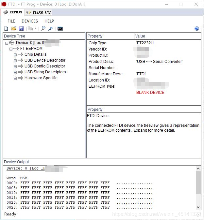Click the red BLANK DEVICE text
This screenshot has width=204, height=220.
(x=150, y=93)
